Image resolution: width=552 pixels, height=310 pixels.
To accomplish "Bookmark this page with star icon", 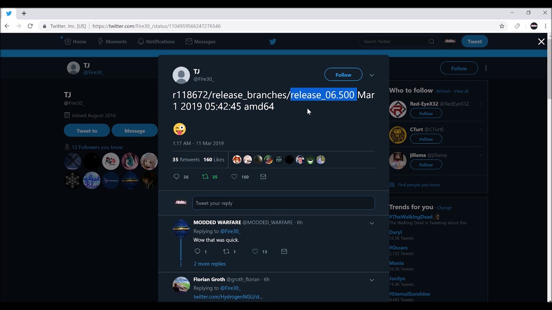I will (x=502, y=26).
